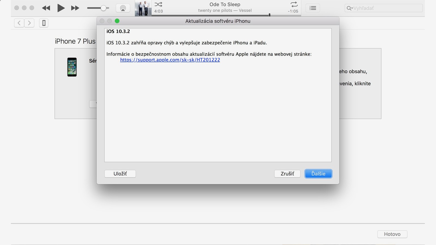Open the support.apple.com HT201222 link
This screenshot has width=436, height=245.
coord(170,60)
